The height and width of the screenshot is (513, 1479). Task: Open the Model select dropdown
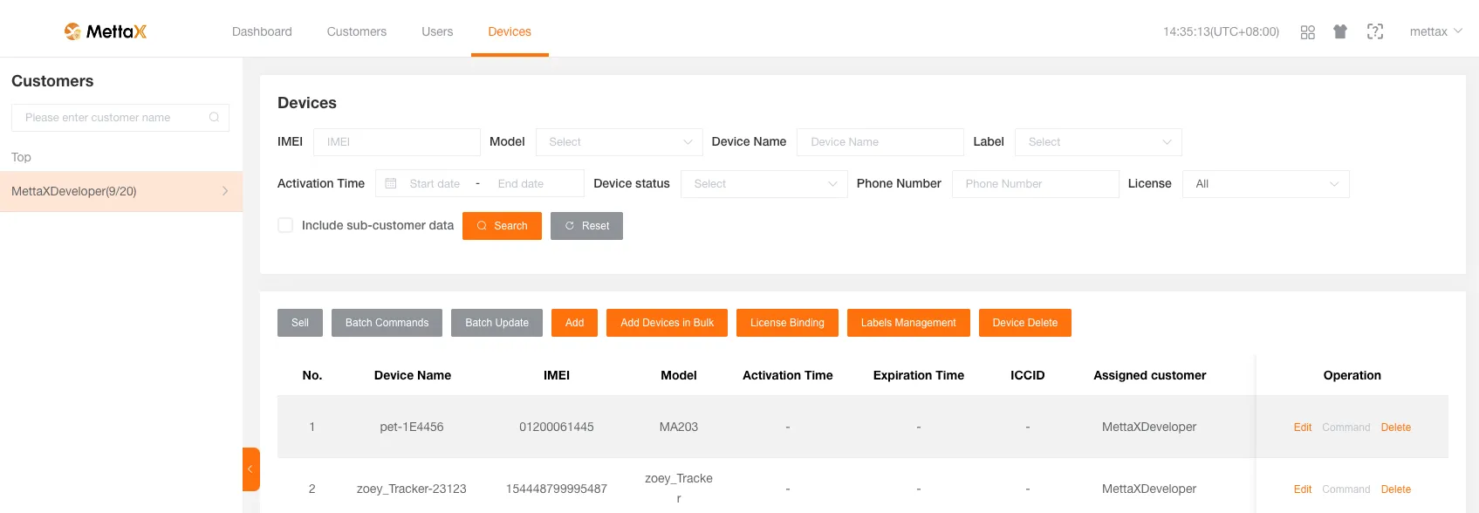(x=619, y=142)
